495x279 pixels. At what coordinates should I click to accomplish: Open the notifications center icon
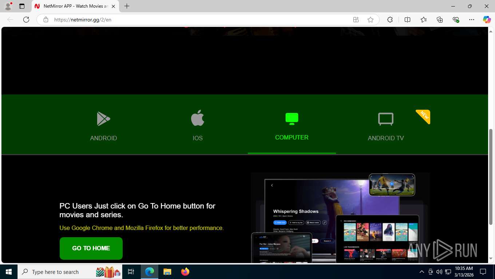[483, 272]
